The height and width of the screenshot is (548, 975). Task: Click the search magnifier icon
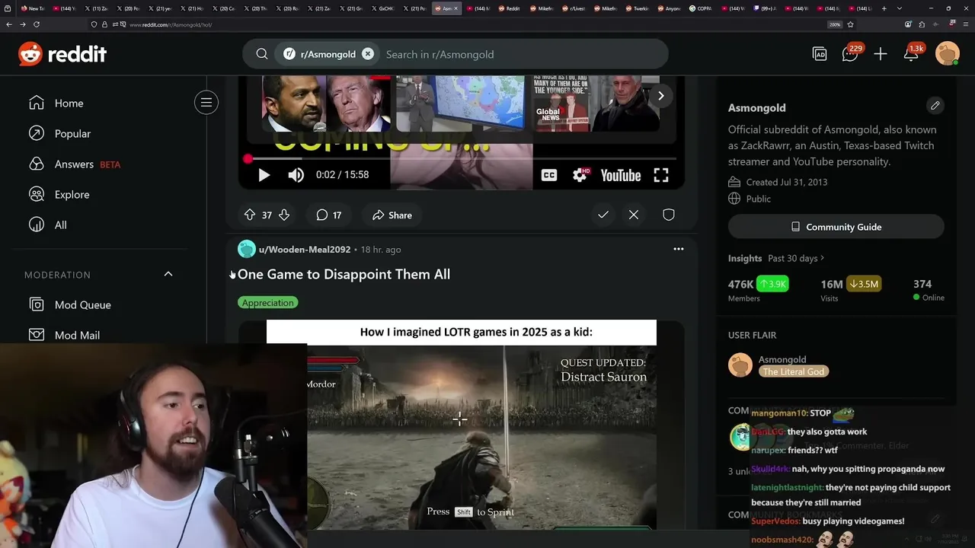(262, 54)
